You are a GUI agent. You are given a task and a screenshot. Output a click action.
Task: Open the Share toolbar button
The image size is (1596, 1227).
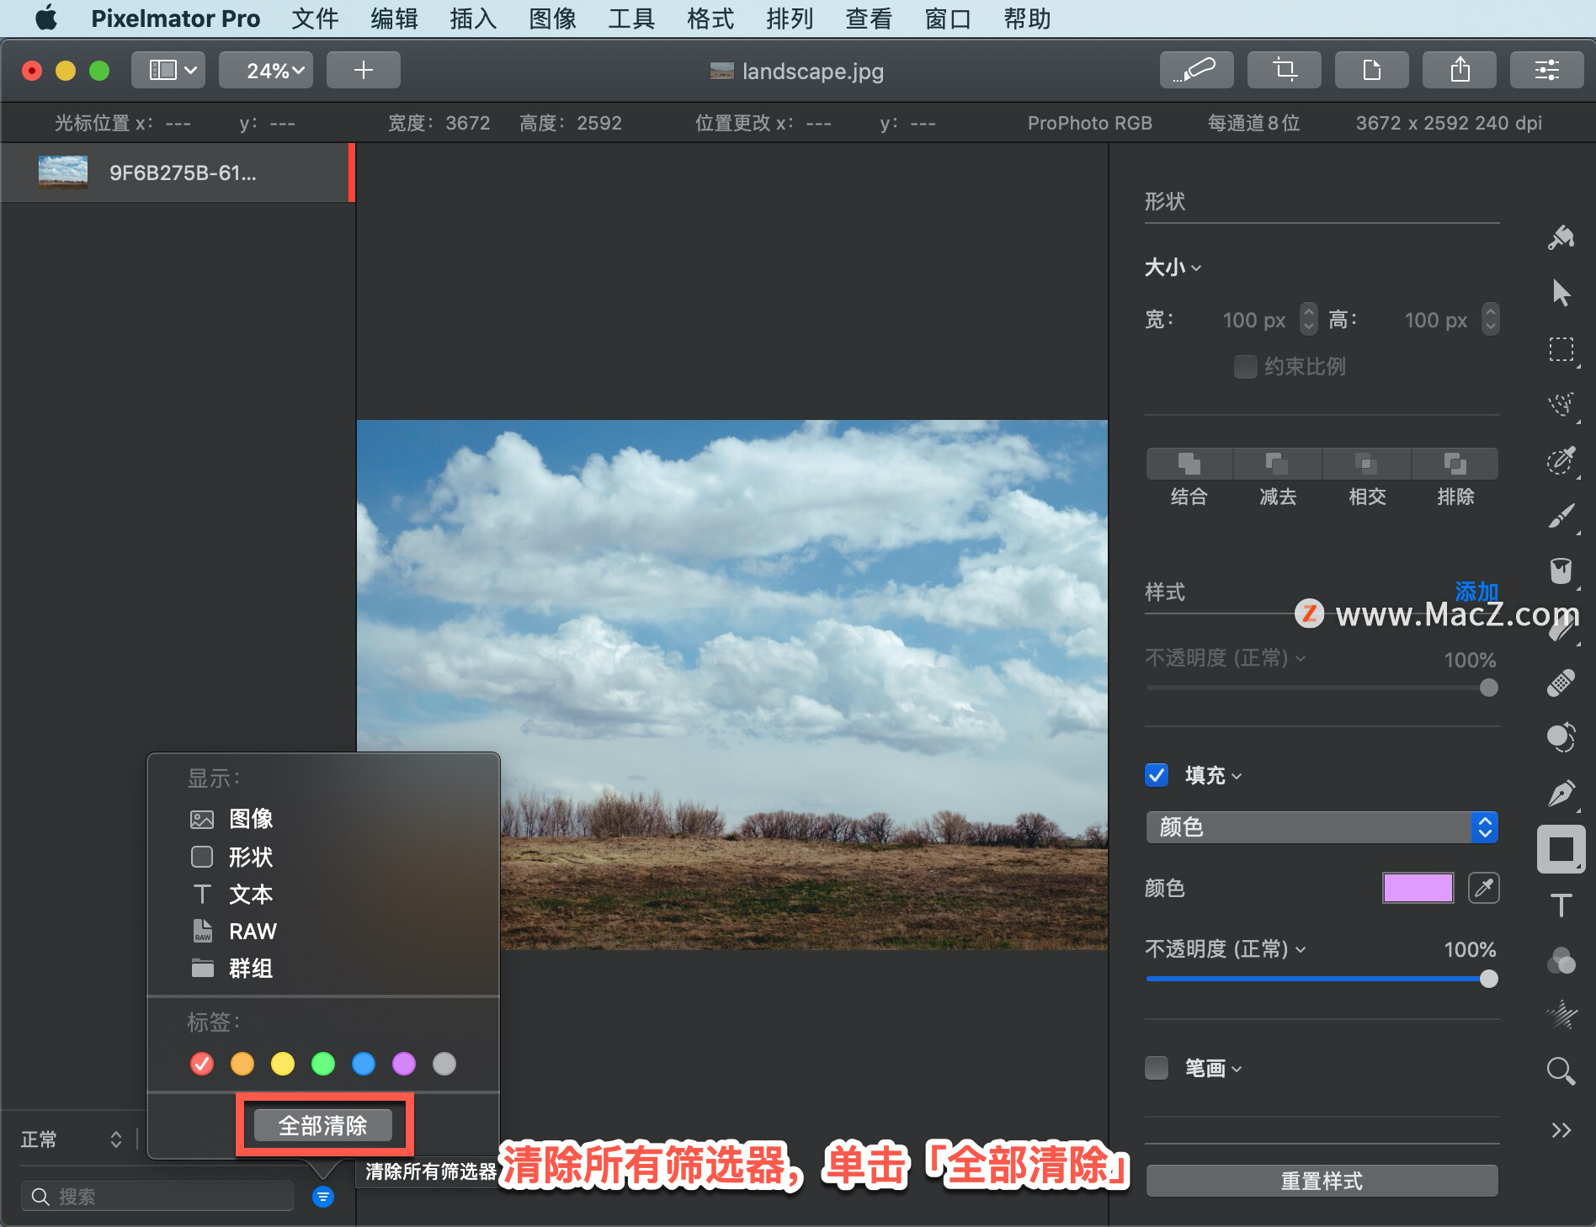[x=1459, y=70]
